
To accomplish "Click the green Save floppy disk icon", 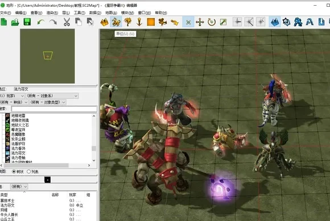I will tap(27, 22).
